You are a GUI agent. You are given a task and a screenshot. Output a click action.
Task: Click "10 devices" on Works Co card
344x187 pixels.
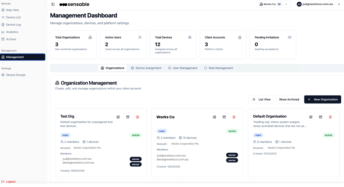coord(187,138)
